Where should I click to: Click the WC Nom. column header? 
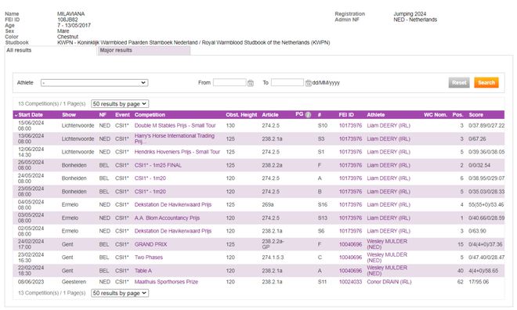click(x=436, y=114)
